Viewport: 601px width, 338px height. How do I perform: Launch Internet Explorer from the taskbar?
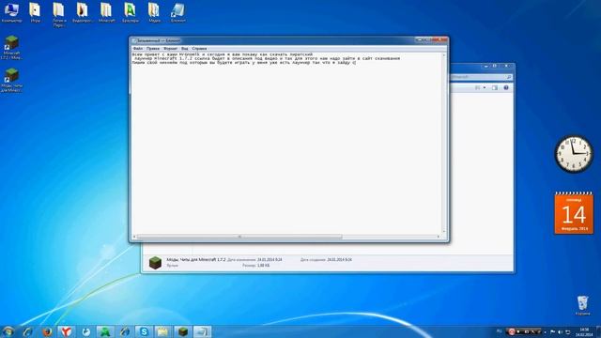point(27,331)
